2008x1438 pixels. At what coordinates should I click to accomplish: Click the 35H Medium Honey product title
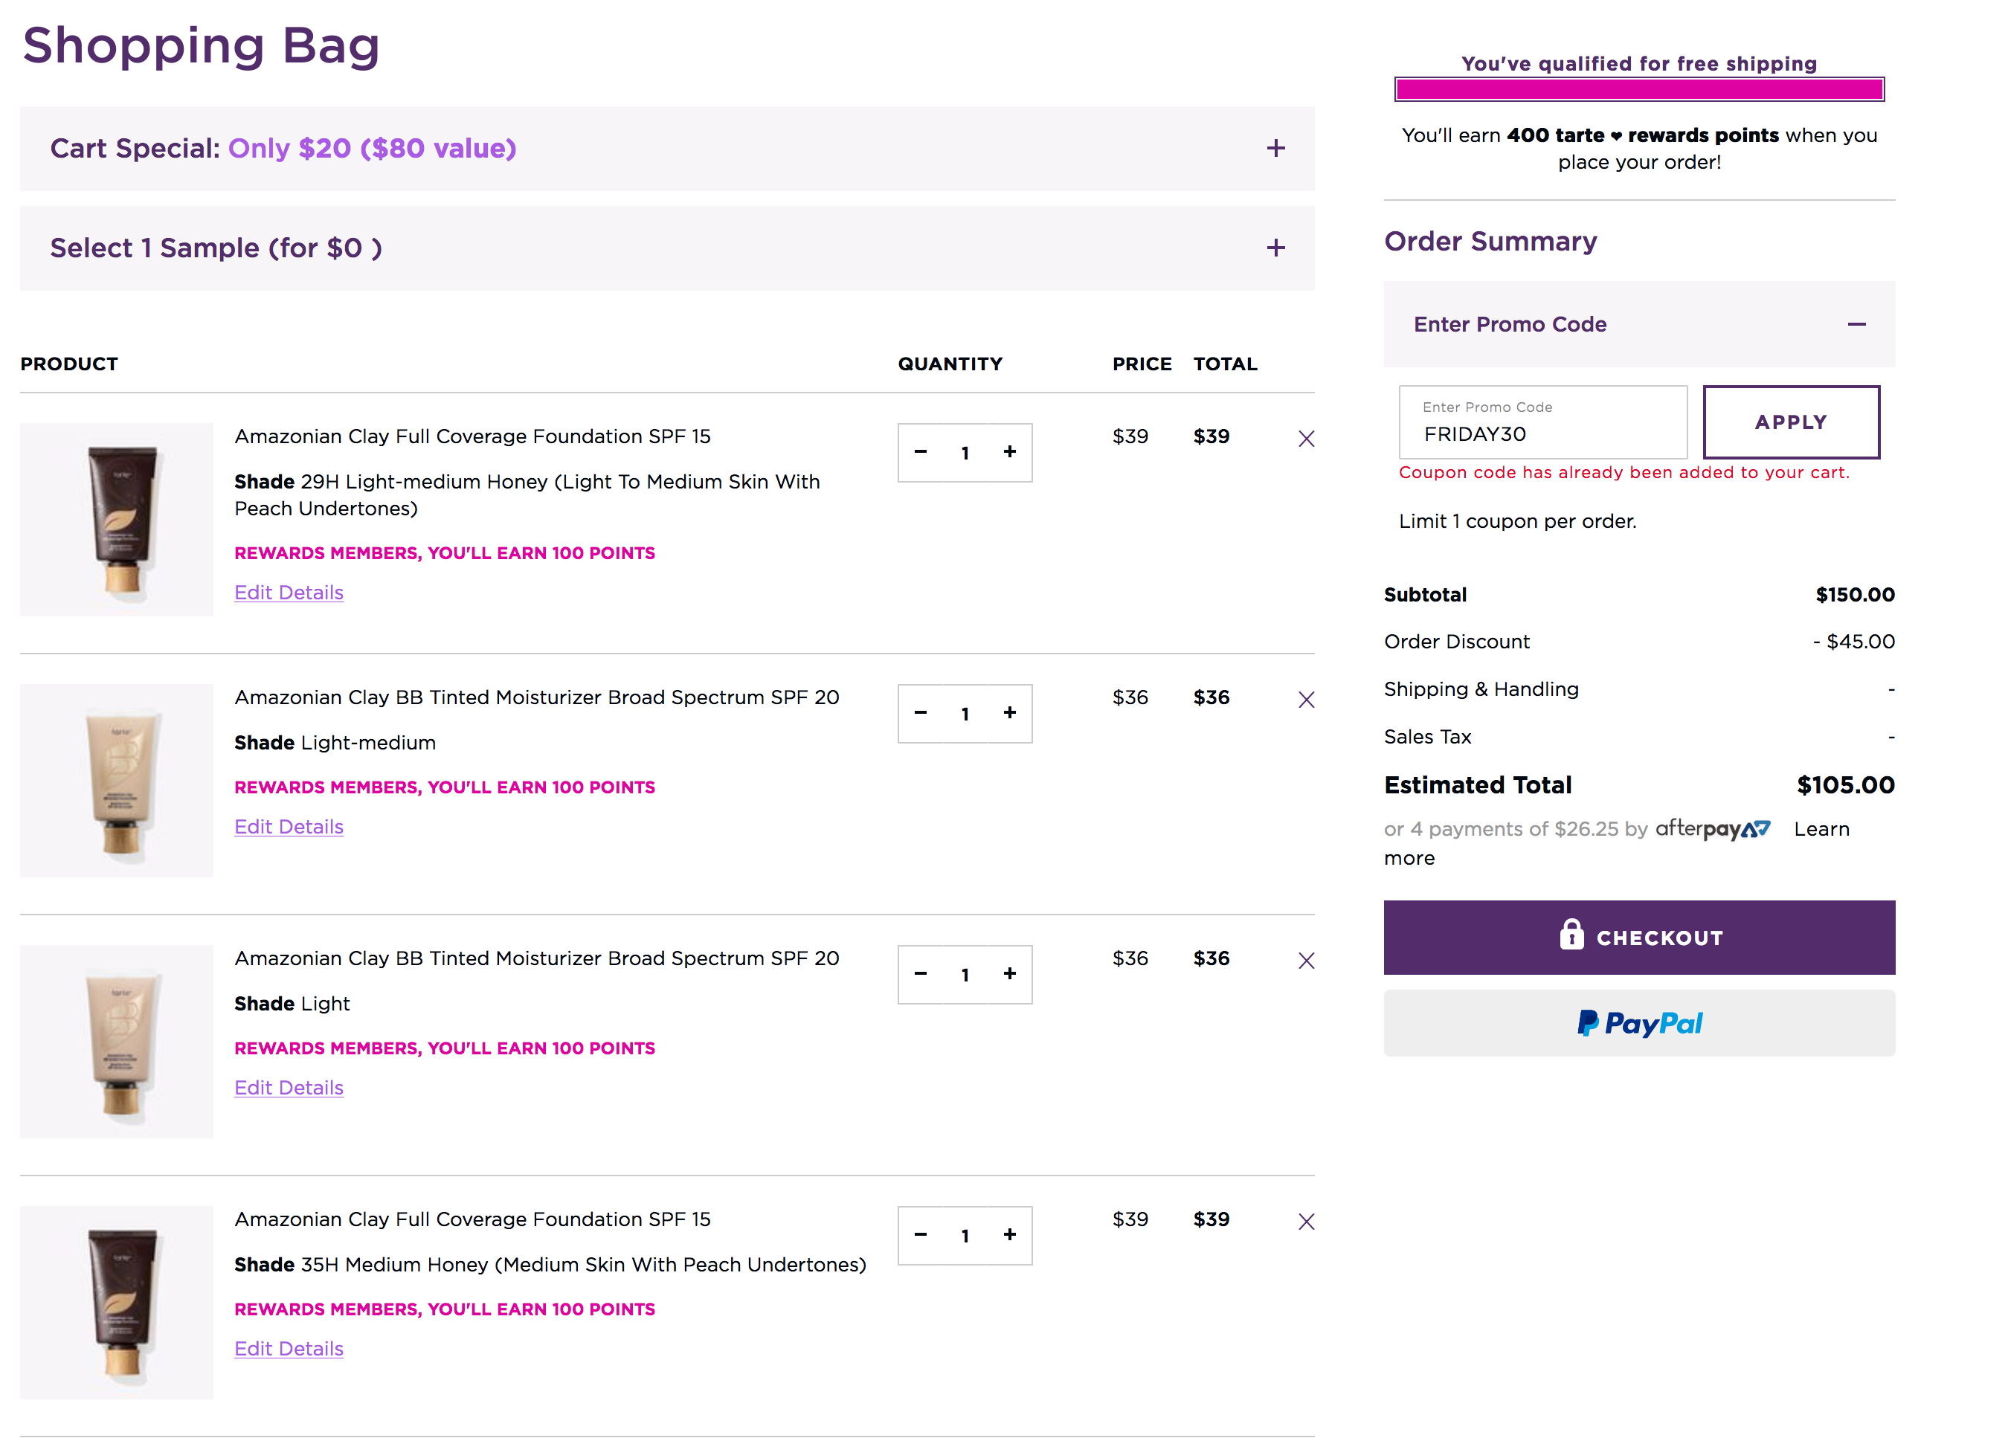473,1220
